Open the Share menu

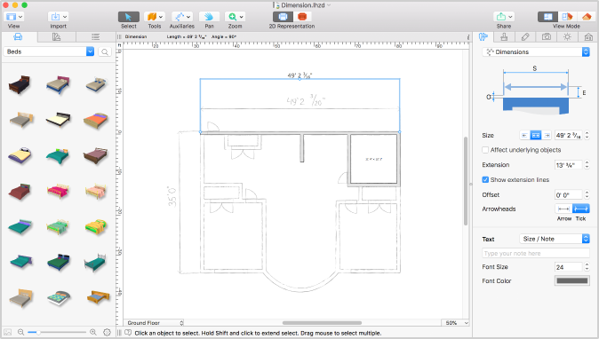coord(504,17)
